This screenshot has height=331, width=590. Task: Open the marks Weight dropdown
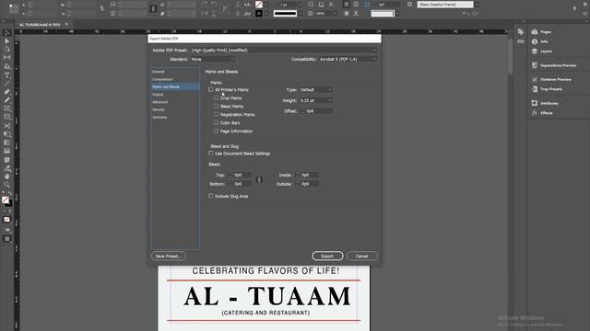[x=315, y=100]
